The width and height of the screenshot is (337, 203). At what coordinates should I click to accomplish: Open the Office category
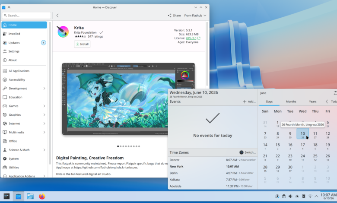tap(24, 141)
